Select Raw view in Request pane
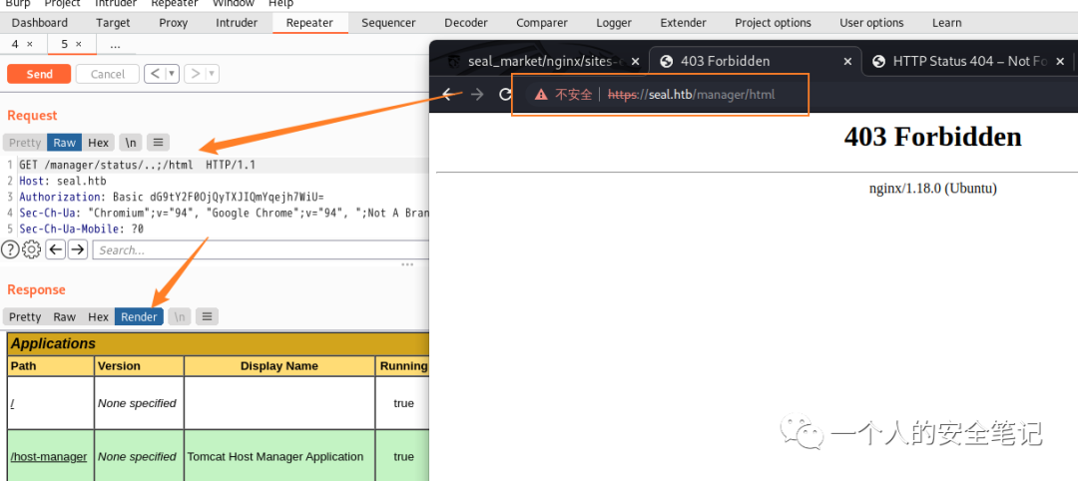Screen dimensions: 1078x481 tap(65, 143)
